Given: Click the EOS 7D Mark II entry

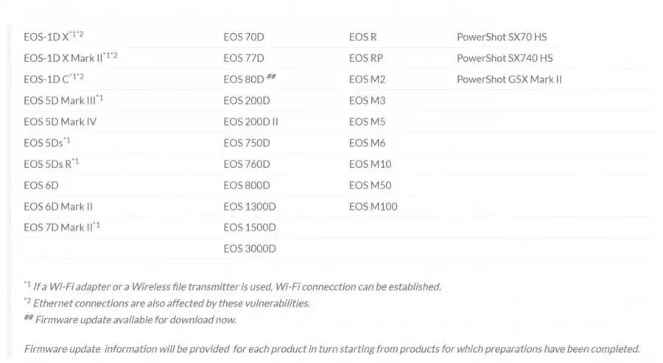Looking at the screenshot, I should click(62, 227).
